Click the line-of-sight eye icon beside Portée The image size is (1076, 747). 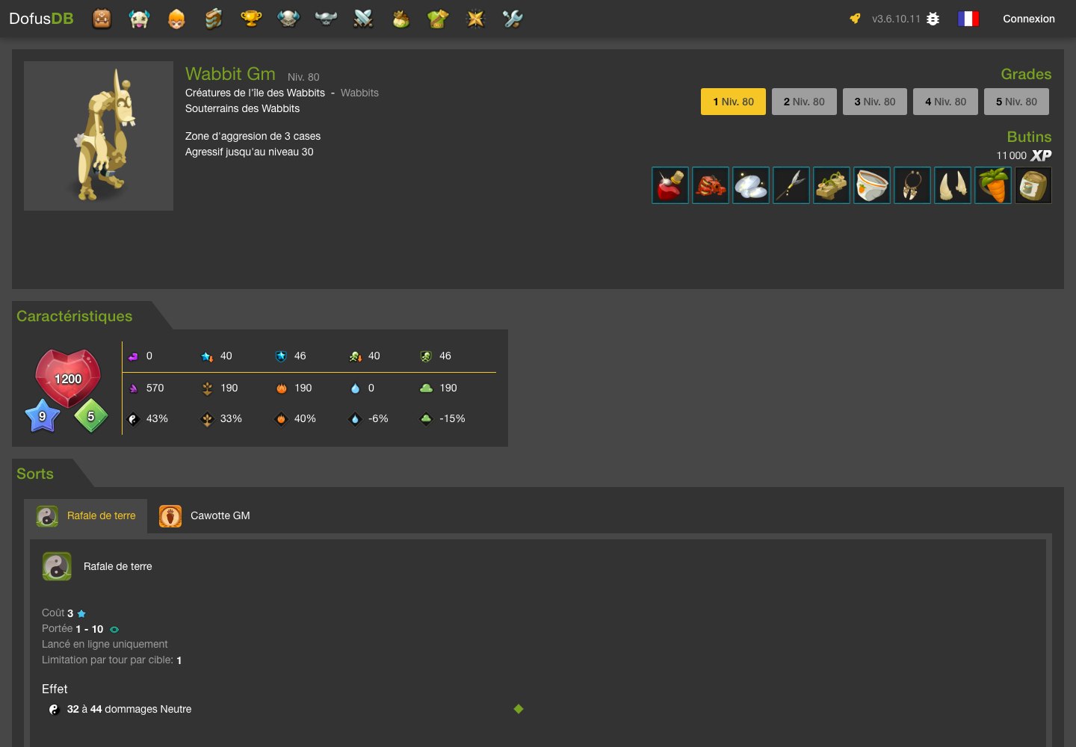pos(114,630)
